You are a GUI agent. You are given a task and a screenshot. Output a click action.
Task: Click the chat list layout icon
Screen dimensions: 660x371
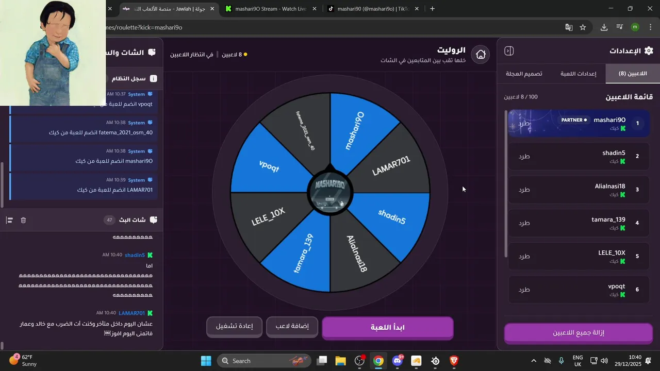pos(9,220)
